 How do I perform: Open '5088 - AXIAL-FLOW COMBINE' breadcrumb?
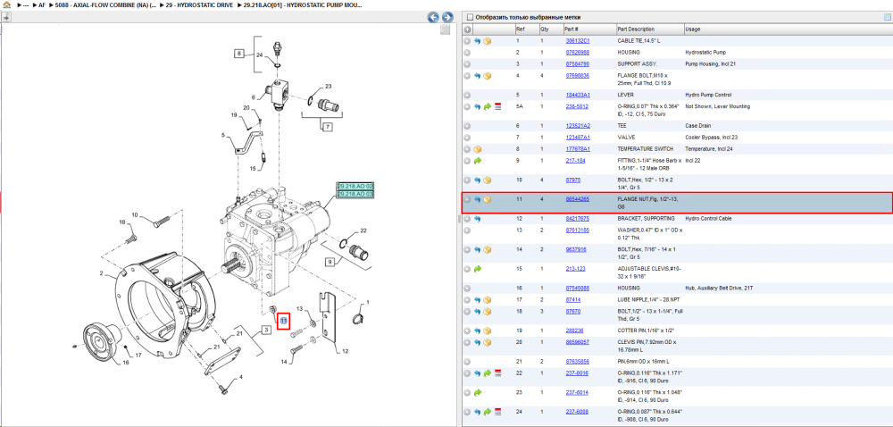105,4
